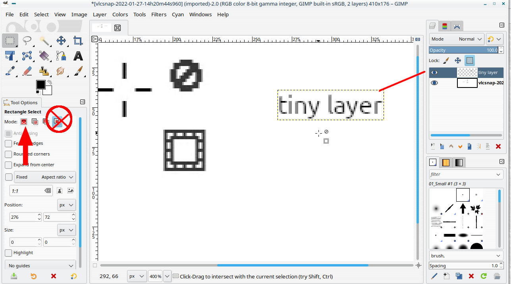Select the Bucket Fill tool
The height and width of the screenshot is (284, 511).
[x=44, y=56]
